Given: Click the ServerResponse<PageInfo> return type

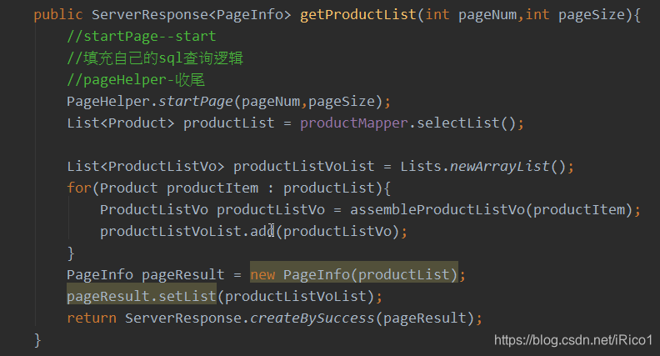Looking at the screenshot, I should tap(192, 15).
